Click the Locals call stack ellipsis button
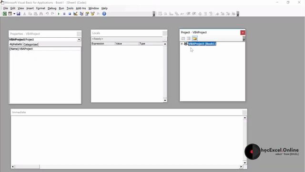305x172 pixels. tap(164, 39)
